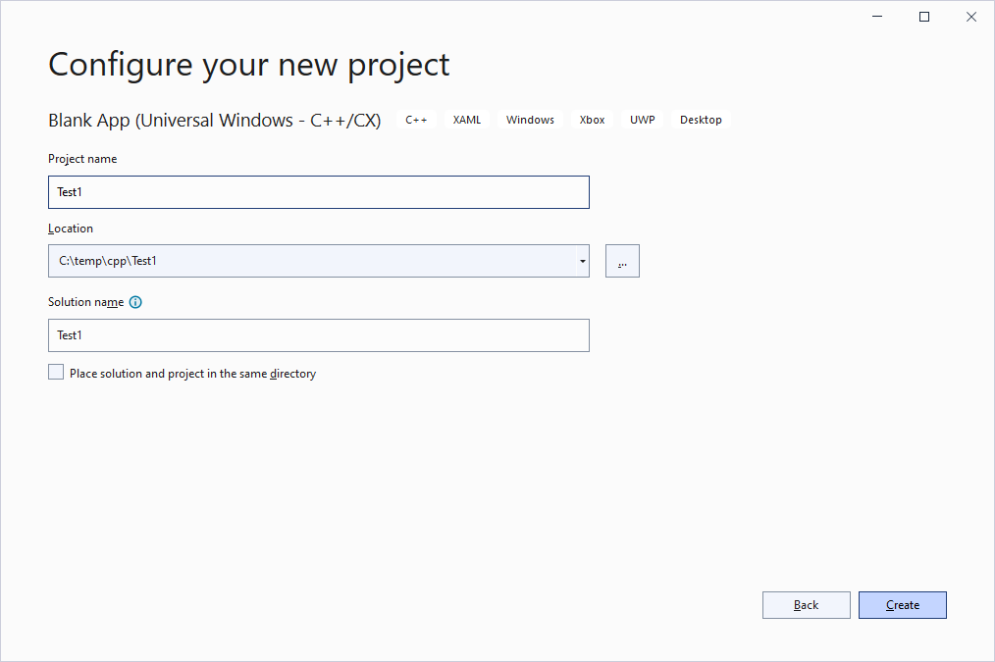Click the Windows tag

[530, 120]
